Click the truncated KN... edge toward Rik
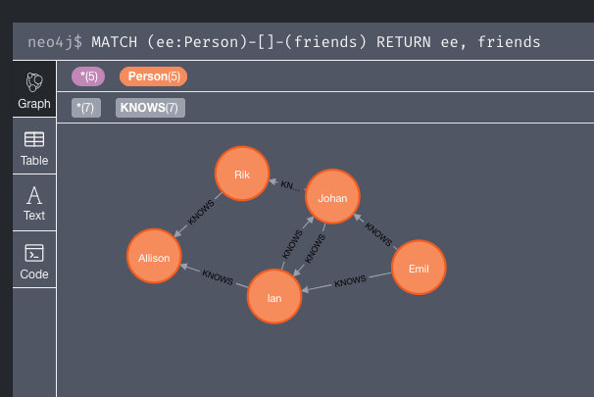 pyautogui.click(x=290, y=185)
